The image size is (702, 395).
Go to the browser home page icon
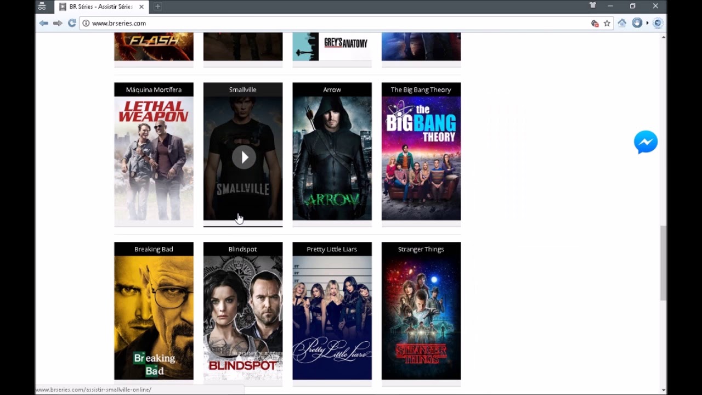(x=622, y=23)
